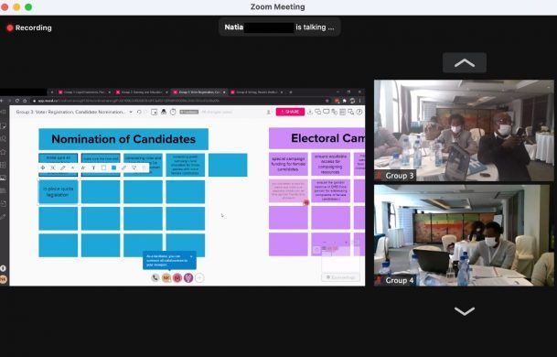Viewport: 557px width, 357px height.
Task: Click the pencil edit icon in sticky toolbar
Action: tap(63, 168)
